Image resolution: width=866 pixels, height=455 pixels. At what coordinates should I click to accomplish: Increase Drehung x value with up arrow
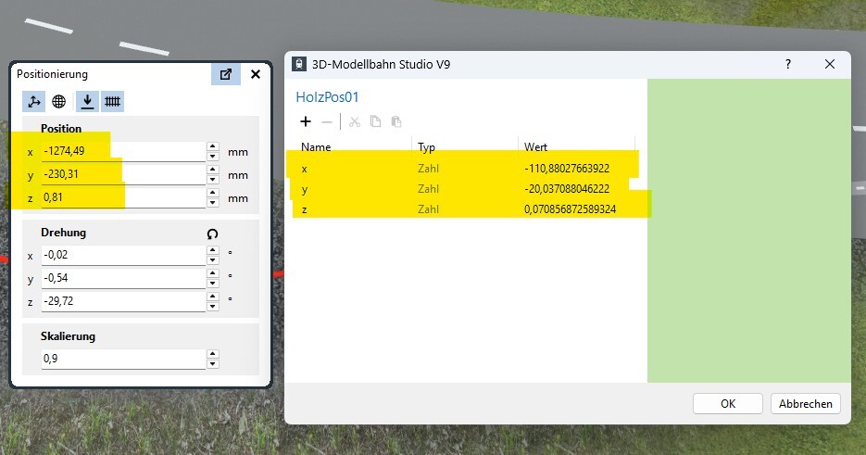pyautogui.click(x=213, y=250)
